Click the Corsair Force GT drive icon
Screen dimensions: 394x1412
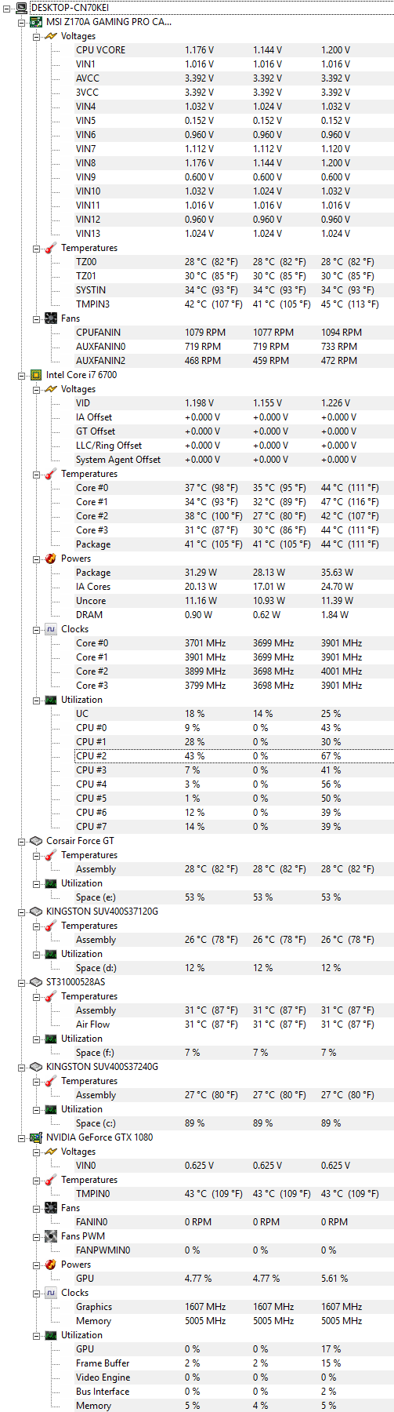(36, 841)
